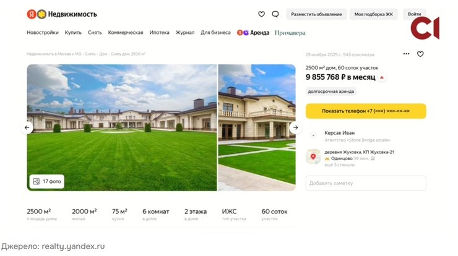Open the chat messages icon
This screenshot has height=256, width=458.
(x=275, y=14)
